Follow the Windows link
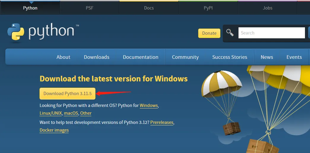Image resolution: width=310 pixels, height=153 pixels. pyautogui.click(x=149, y=105)
